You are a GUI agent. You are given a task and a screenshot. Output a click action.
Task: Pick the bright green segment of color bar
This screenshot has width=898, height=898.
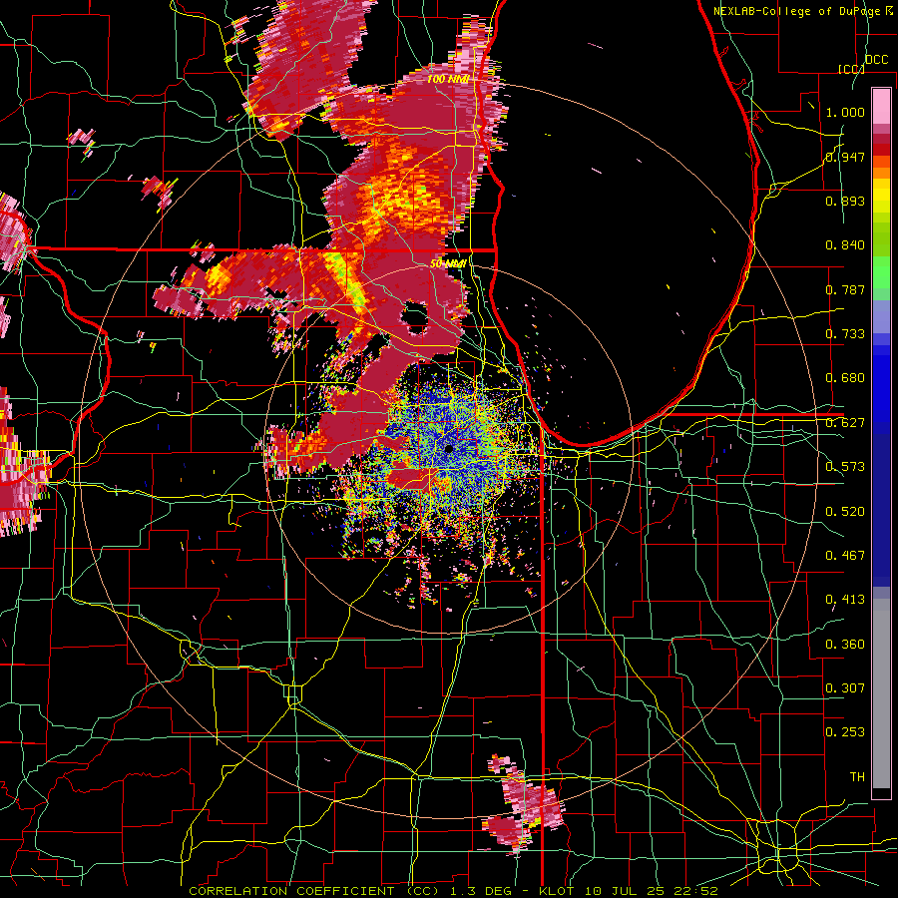(881, 272)
